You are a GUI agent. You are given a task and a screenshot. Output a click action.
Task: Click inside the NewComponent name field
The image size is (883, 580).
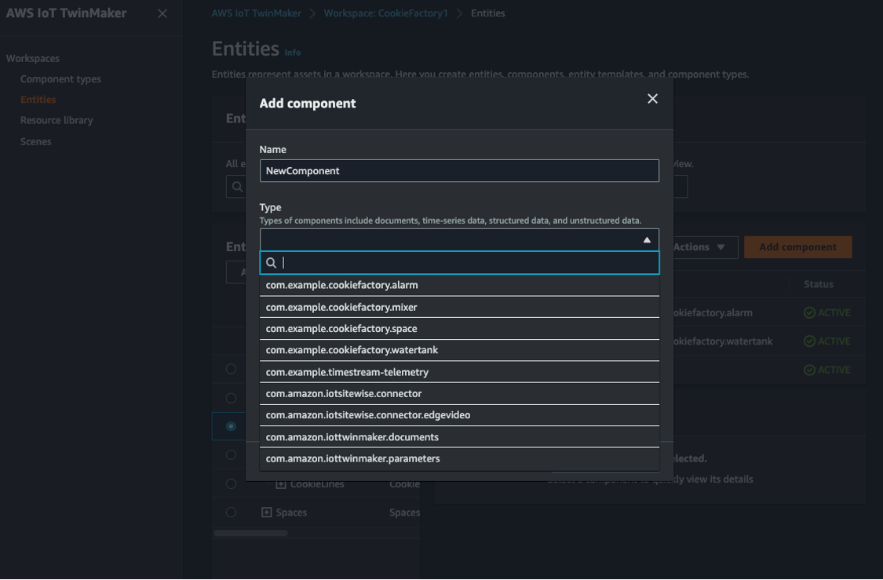coord(459,170)
